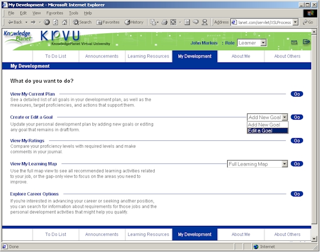
Task: Expand the address bar dropdown
Action: pyautogui.click(x=295, y=22)
